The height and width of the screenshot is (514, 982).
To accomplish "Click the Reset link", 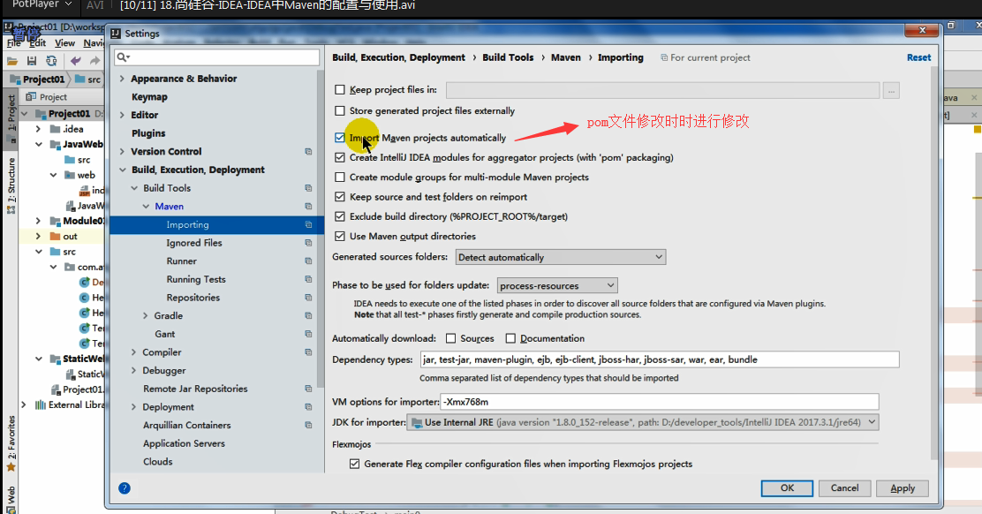I will [918, 57].
